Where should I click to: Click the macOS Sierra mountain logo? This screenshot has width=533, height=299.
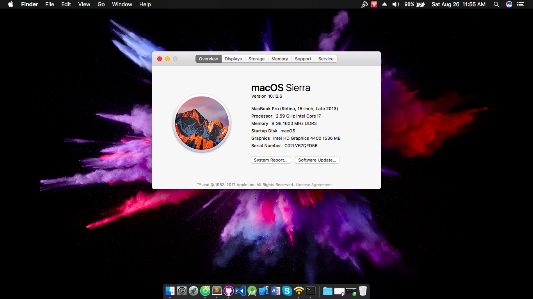tap(202, 123)
